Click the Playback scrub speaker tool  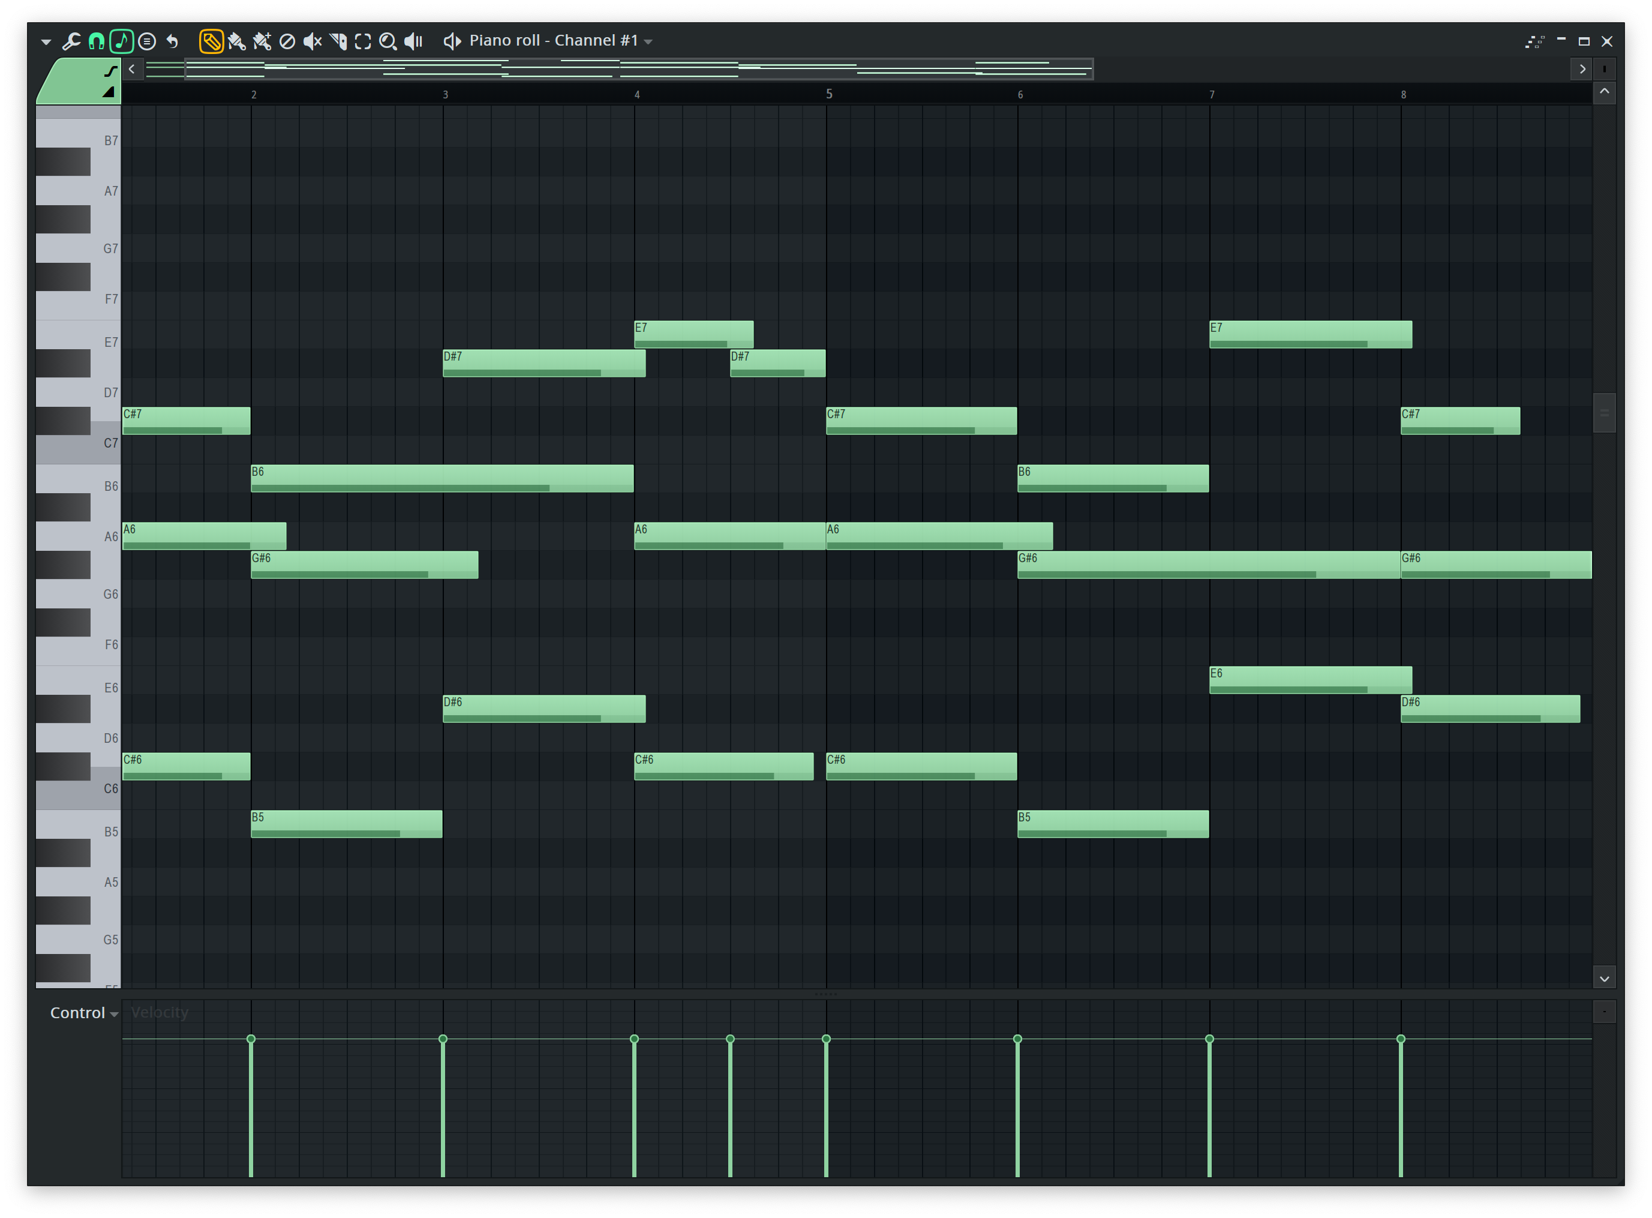[x=413, y=41]
